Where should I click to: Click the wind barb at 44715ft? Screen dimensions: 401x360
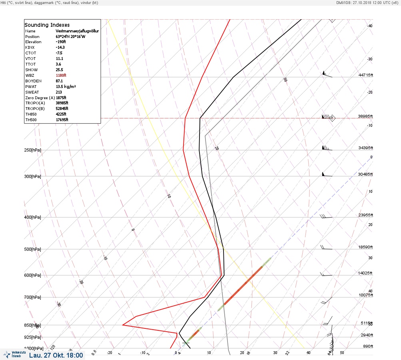(327, 74)
